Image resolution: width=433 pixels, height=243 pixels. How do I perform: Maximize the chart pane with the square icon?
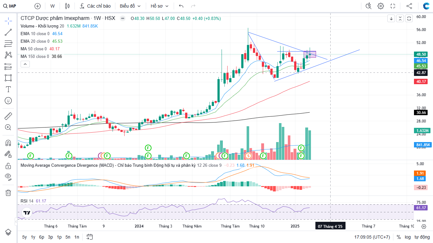point(409,18)
